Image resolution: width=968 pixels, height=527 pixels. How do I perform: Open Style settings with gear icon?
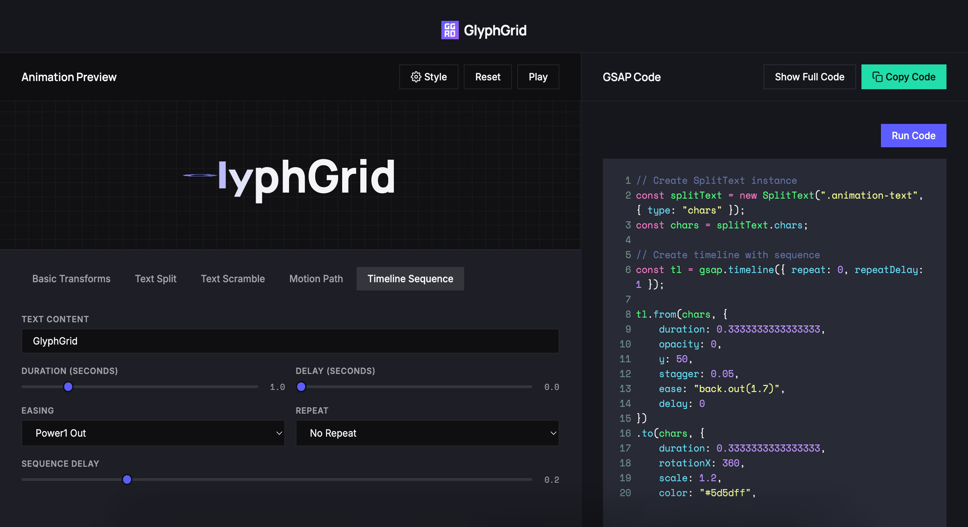pos(429,77)
